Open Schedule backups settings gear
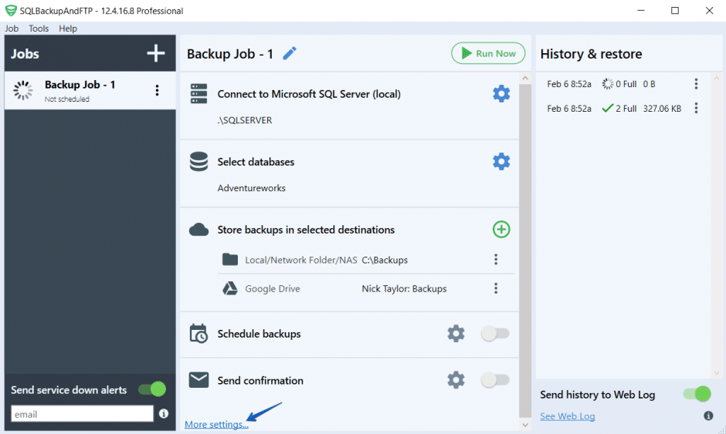Image resolution: width=726 pixels, height=434 pixels. pyautogui.click(x=456, y=334)
